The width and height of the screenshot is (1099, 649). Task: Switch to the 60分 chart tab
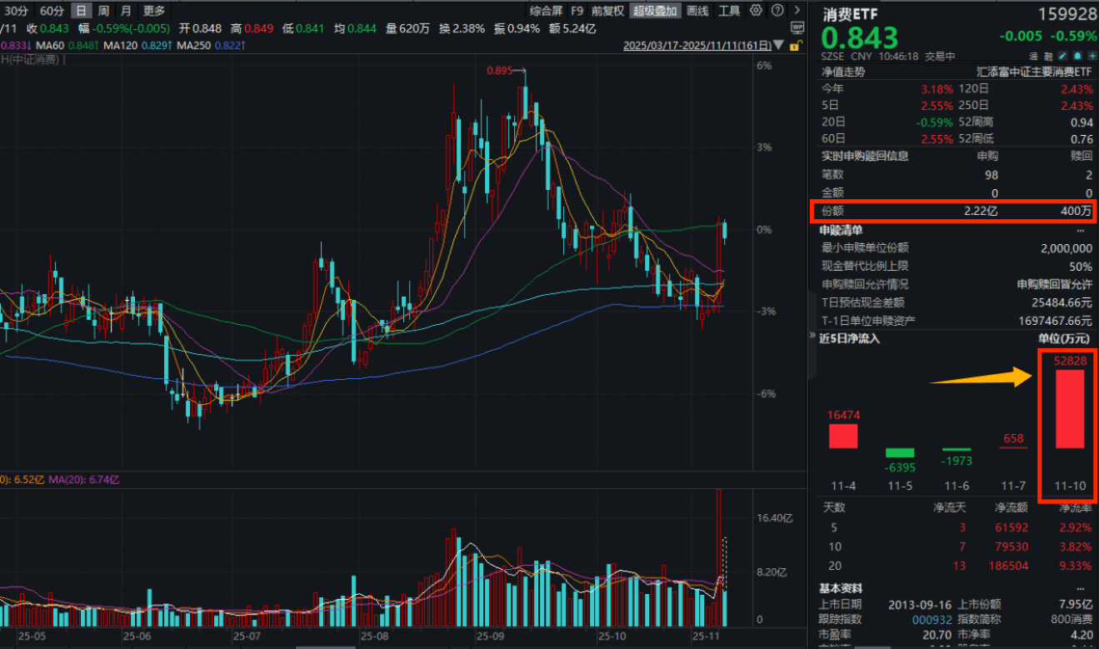pyautogui.click(x=51, y=10)
